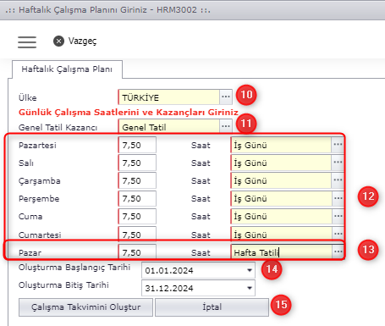Click the window title HRM3002 text
385x326 pixels.
point(177,10)
